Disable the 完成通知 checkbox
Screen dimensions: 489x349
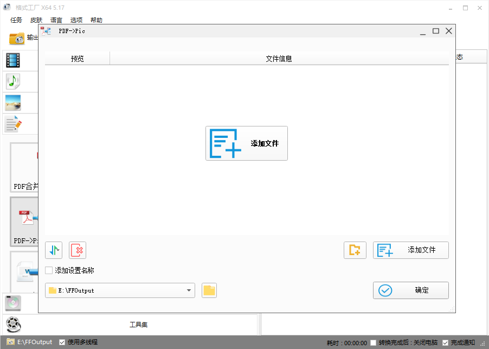point(445,342)
